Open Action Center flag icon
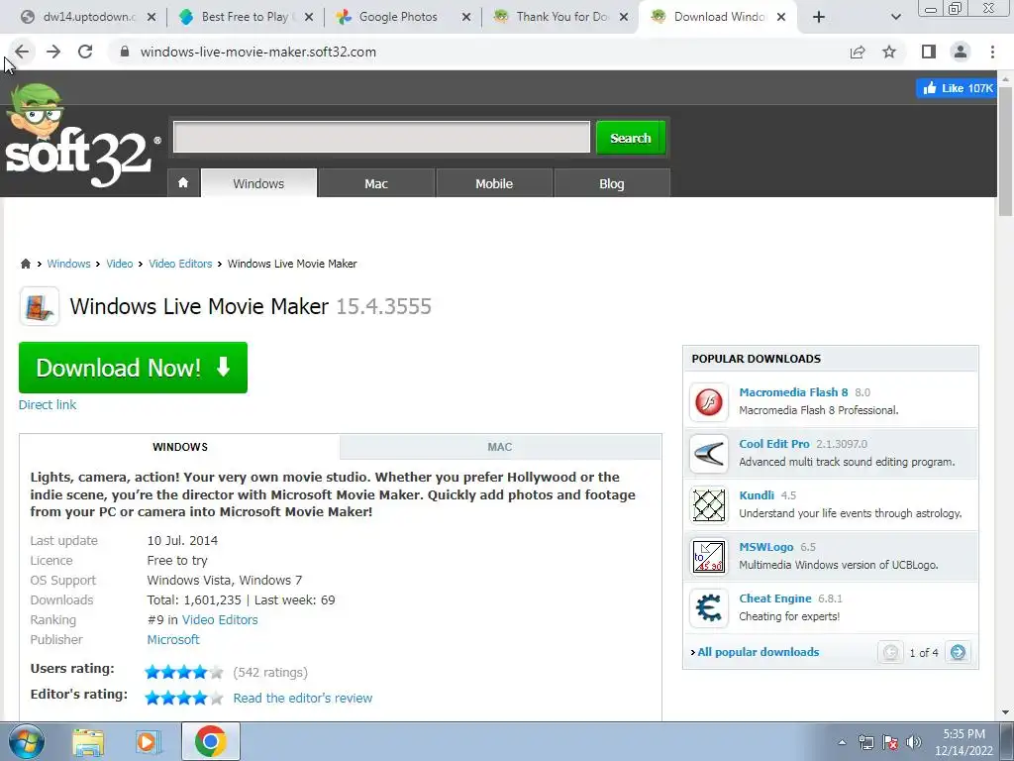The width and height of the screenshot is (1014, 761). pyautogui.click(x=890, y=742)
